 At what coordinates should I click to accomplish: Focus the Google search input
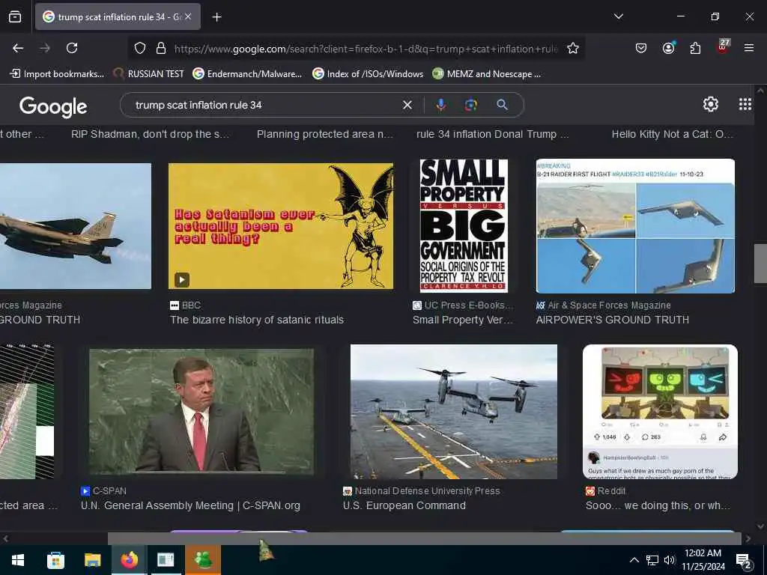coord(264,105)
